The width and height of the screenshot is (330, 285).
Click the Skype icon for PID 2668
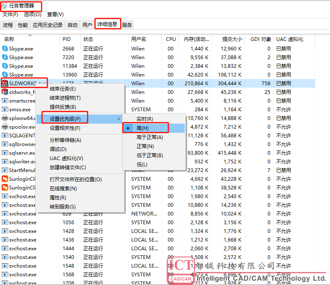[x=5, y=48]
